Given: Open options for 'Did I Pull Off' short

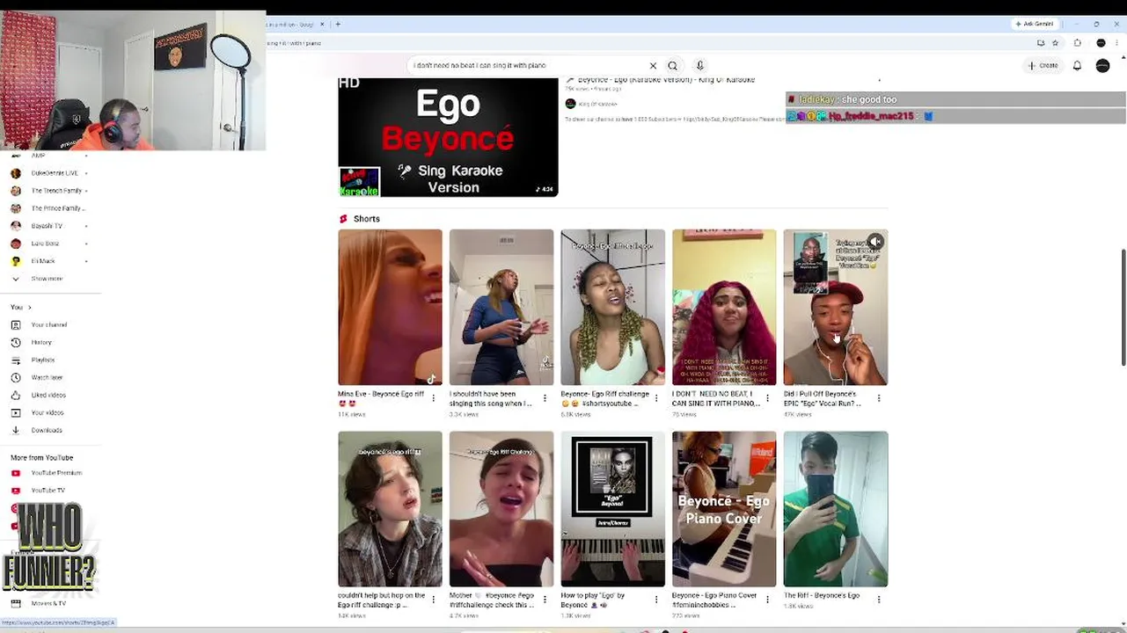Looking at the screenshot, I should tap(879, 398).
